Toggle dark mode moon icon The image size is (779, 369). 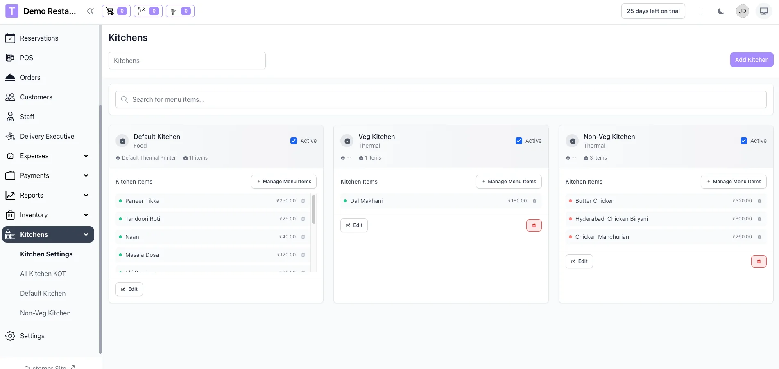pos(721,11)
